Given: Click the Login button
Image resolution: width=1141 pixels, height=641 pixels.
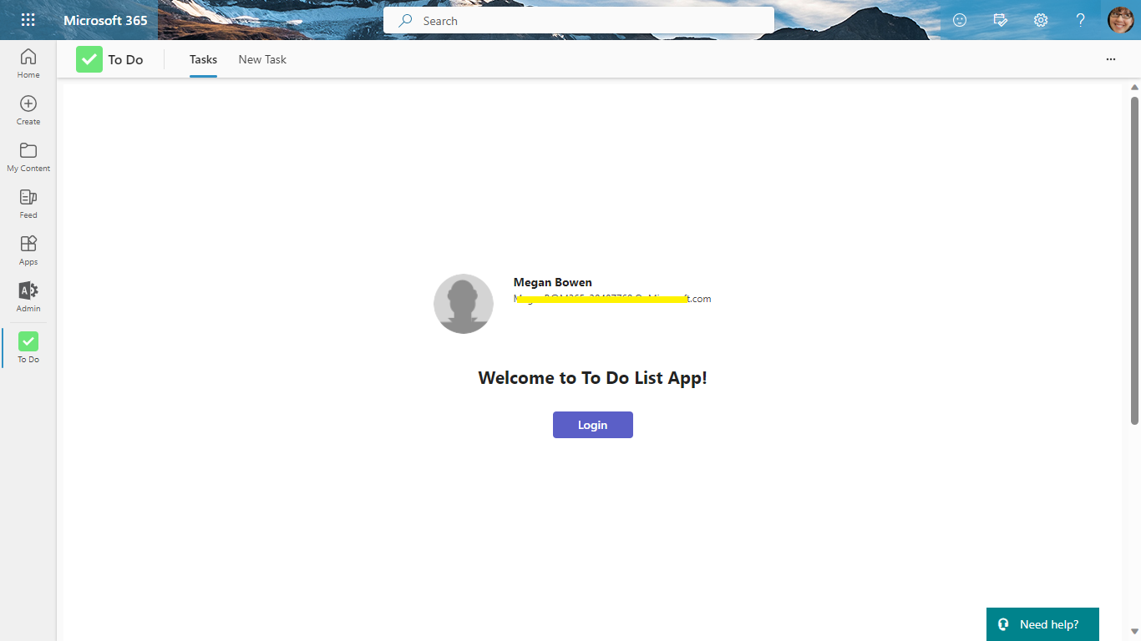Looking at the screenshot, I should 593,425.
